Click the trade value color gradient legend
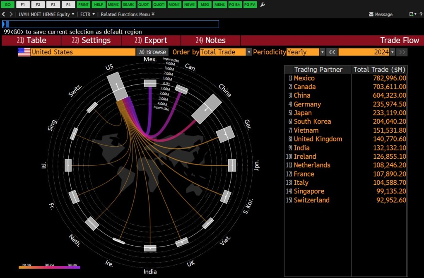This screenshot has width=424, height=278. tap(49, 267)
